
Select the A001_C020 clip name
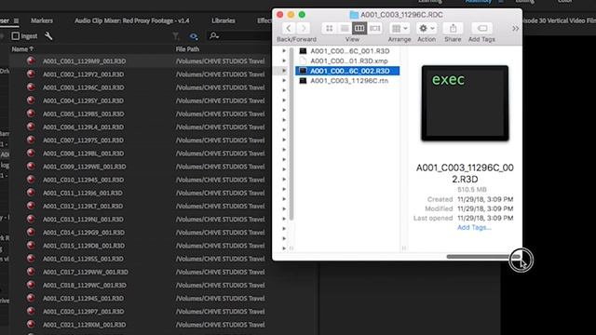(83, 312)
